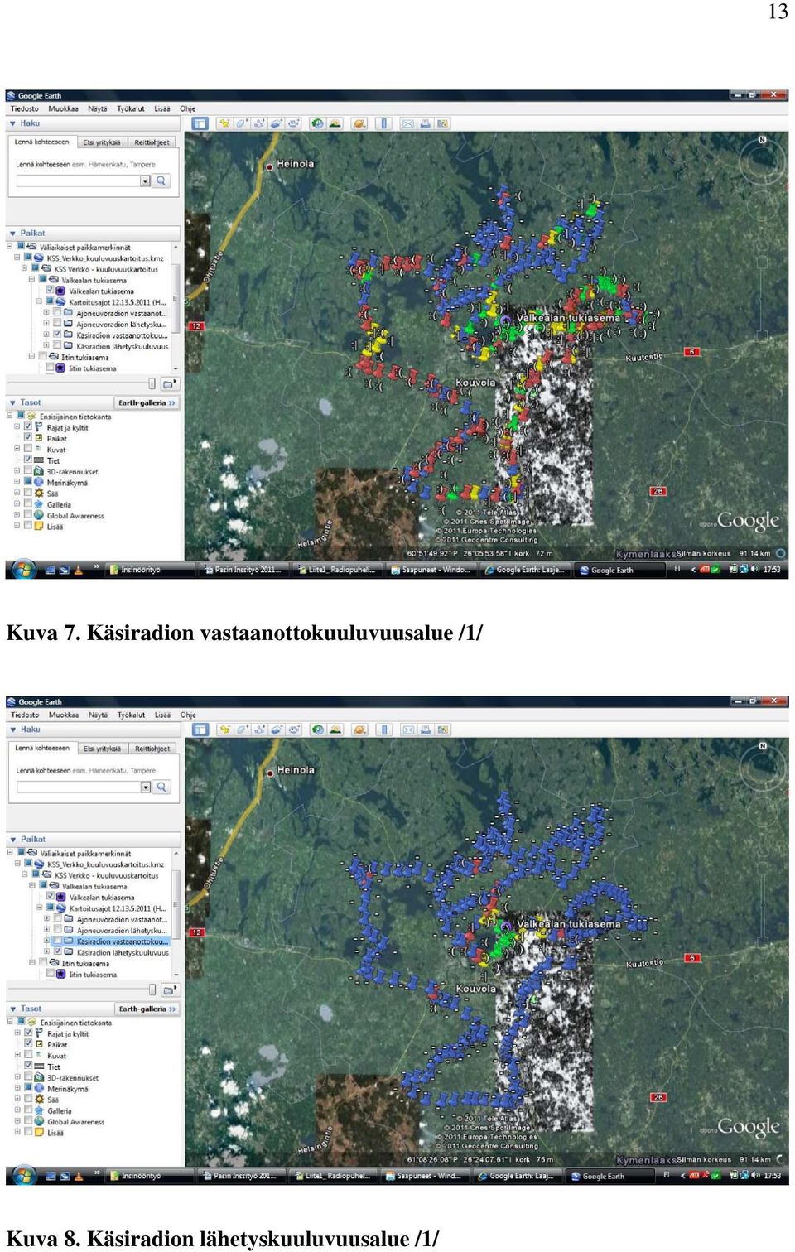The image size is (795, 1252).
Task: Open Insinöörityö taskbar button in Kuva 7
Action: point(152,570)
